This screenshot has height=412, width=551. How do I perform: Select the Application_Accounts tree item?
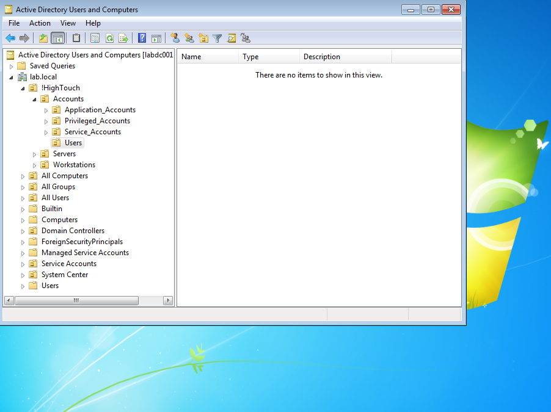tap(100, 110)
